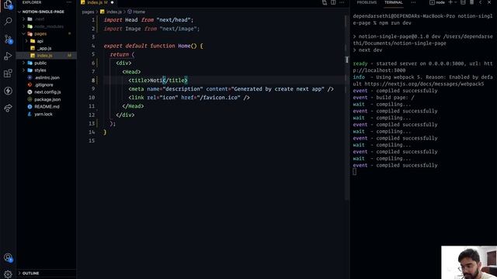Split the editor to the right
The height and width of the screenshot is (279, 497).
point(333,2)
